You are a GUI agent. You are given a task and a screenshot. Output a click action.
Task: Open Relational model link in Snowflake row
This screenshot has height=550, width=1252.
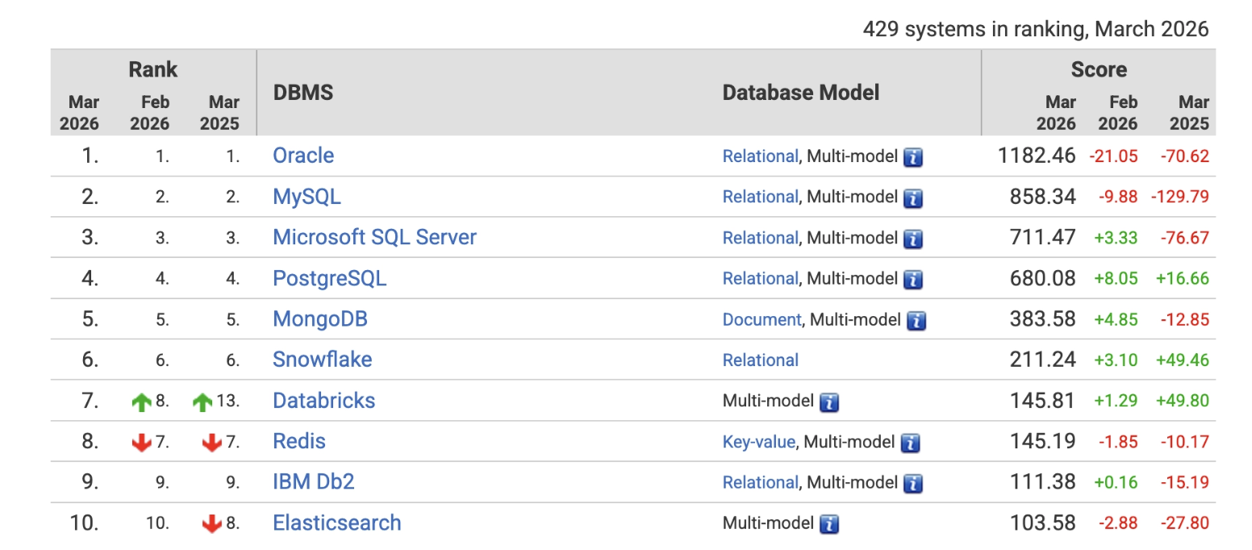click(761, 360)
